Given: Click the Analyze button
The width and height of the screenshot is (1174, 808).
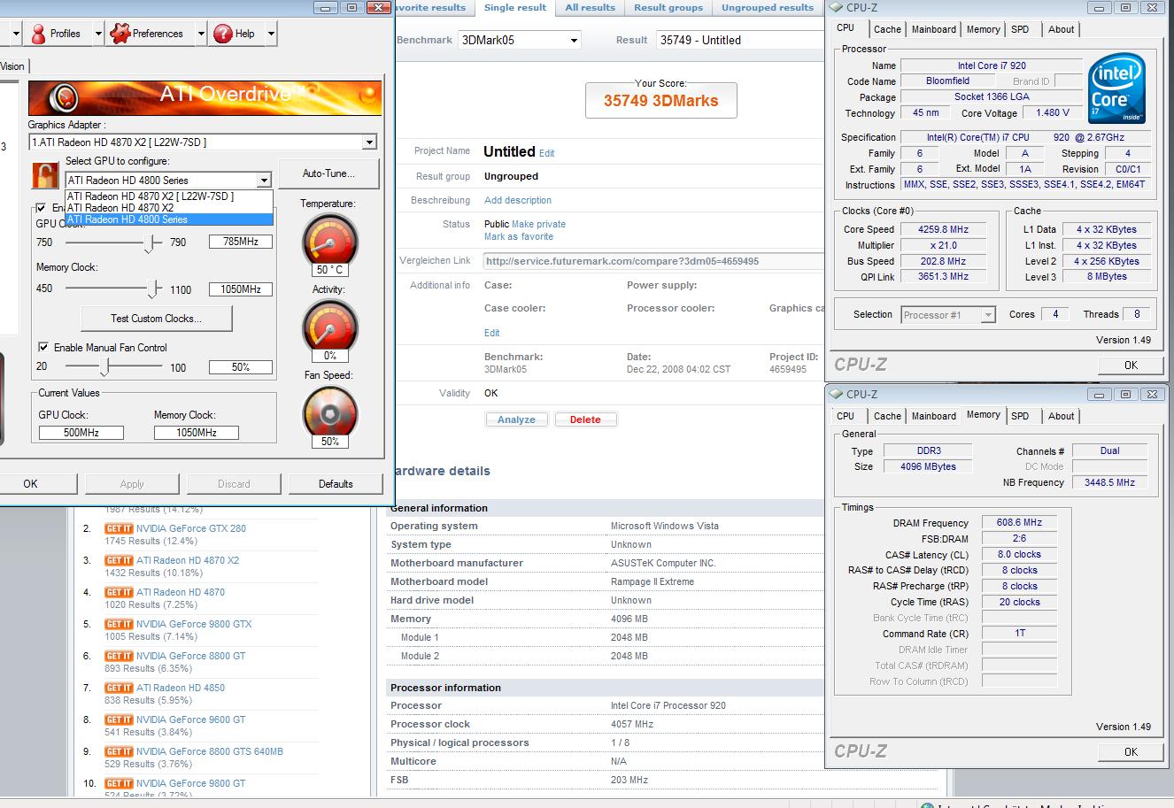Looking at the screenshot, I should pyautogui.click(x=516, y=419).
